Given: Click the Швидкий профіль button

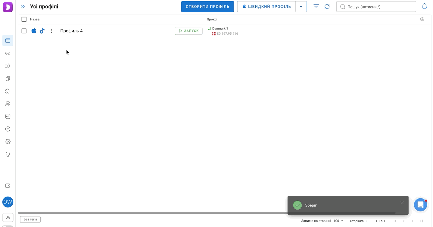Looking at the screenshot, I should tap(266, 7).
